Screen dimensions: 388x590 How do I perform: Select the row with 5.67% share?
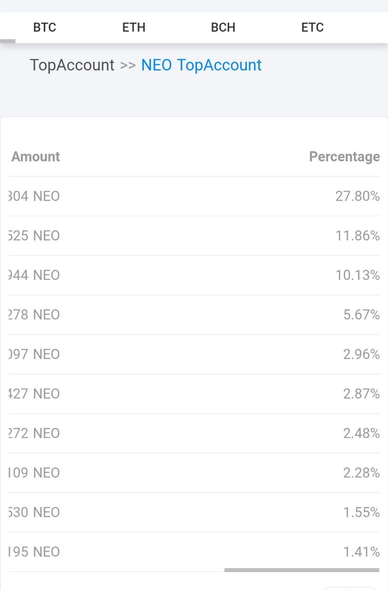click(x=194, y=315)
